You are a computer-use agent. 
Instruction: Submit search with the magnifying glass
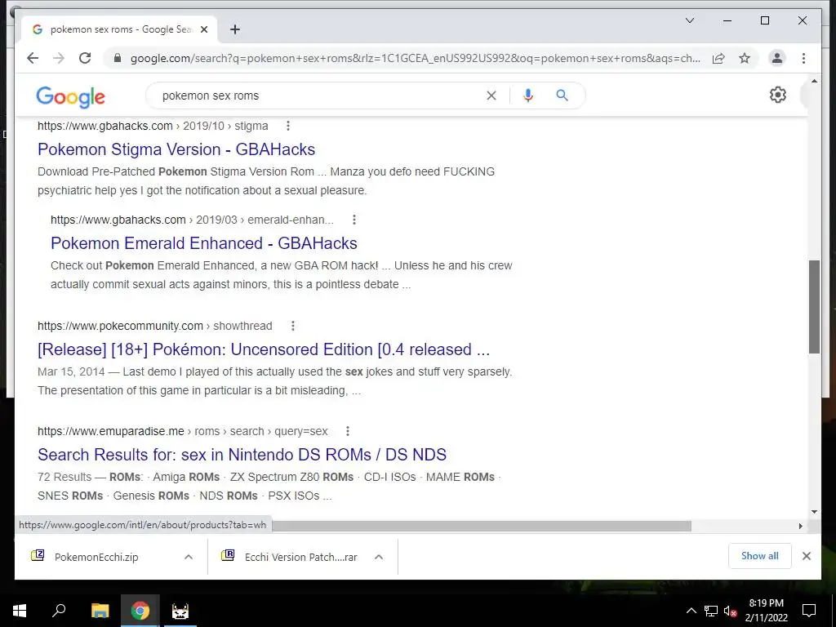562,96
